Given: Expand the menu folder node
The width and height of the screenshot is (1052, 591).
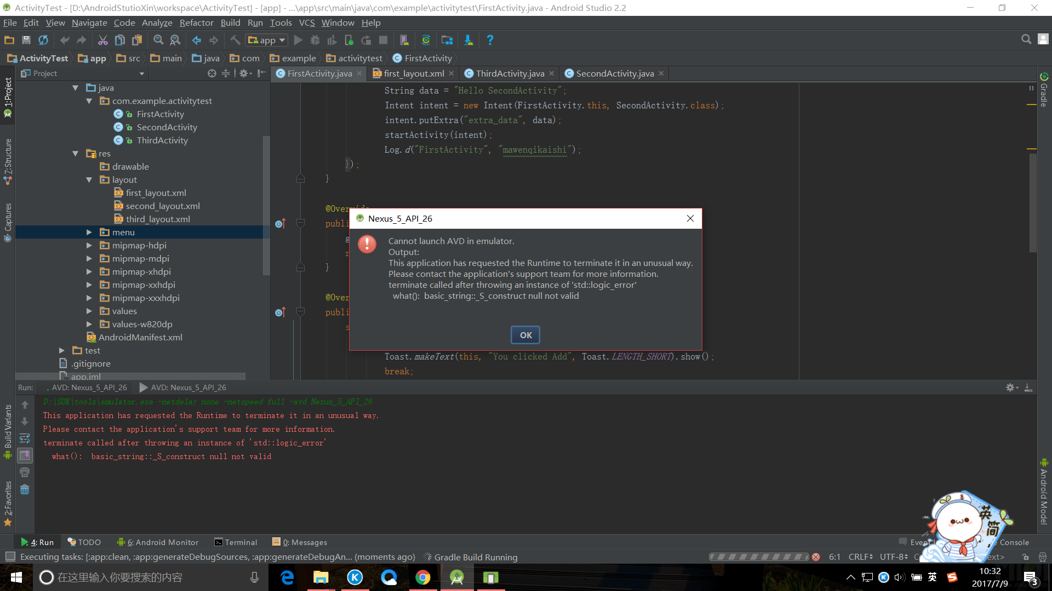Looking at the screenshot, I should pos(89,232).
